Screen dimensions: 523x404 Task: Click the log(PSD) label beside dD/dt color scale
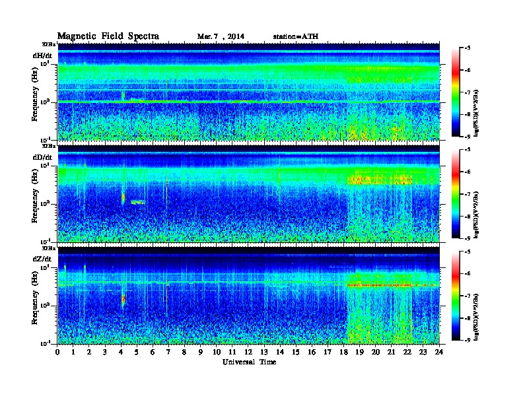pos(477,215)
